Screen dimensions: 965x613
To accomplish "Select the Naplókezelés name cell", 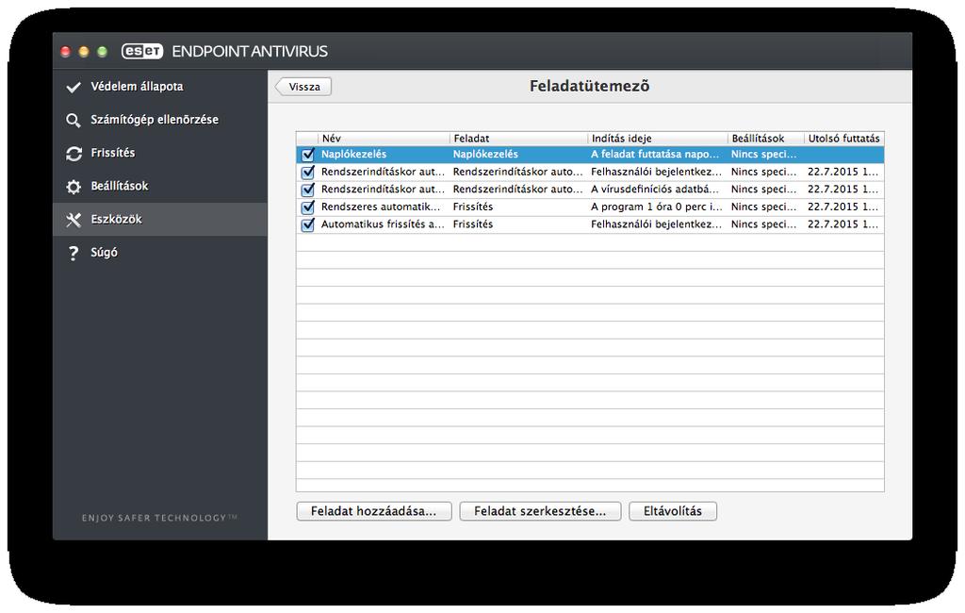I will [354, 155].
